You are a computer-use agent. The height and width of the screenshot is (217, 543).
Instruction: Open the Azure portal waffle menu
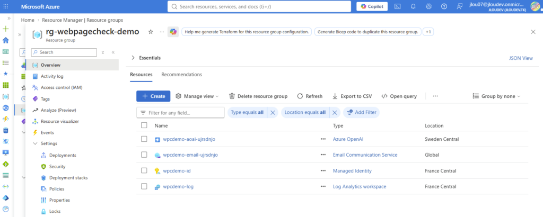click(5, 6)
